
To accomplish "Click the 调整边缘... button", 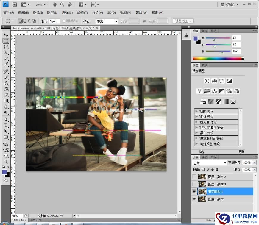I will (183, 21).
